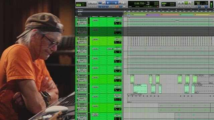Select the Grabber tool in toolbar
214x120 pixels.
[116, 3]
